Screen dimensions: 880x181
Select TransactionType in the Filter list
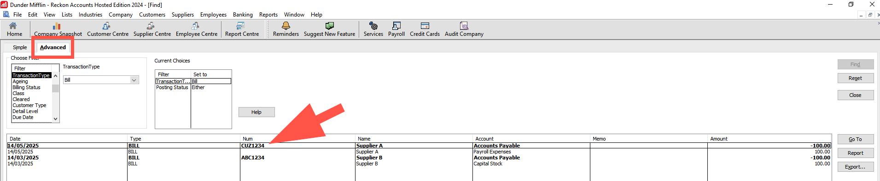(31, 75)
